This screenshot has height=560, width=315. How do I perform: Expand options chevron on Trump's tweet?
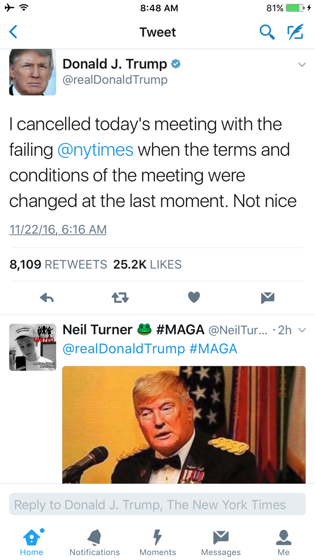point(302,65)
